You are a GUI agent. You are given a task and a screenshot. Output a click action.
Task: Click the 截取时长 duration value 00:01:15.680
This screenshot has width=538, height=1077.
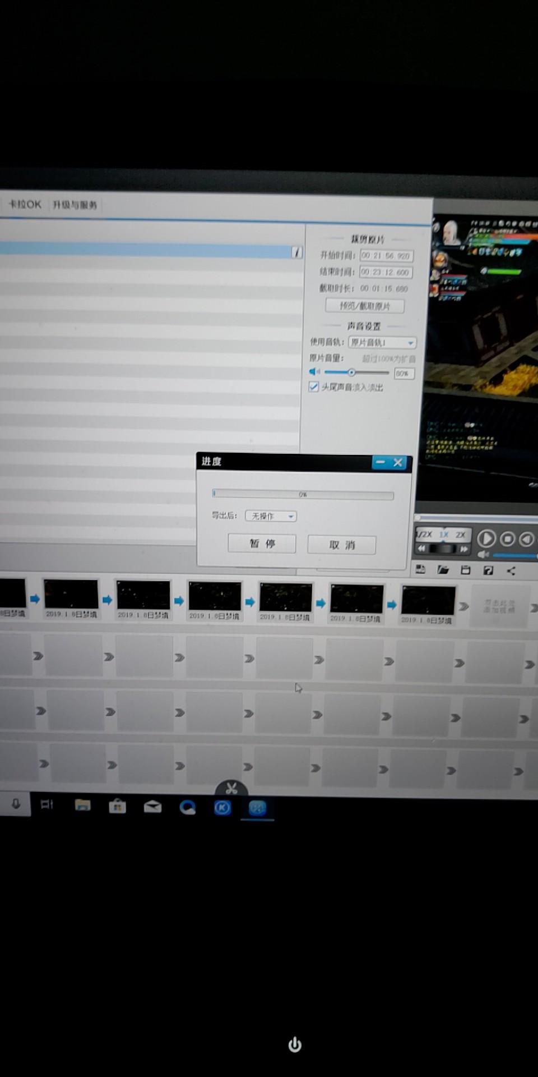click(384, 289)
